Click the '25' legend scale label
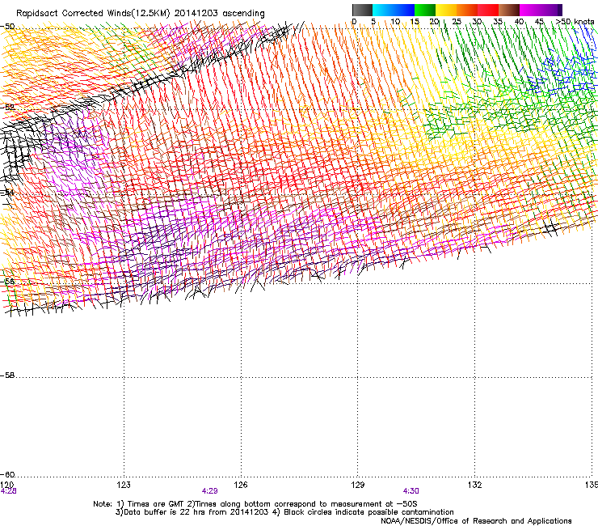This screenshot has width=598, height=526. tap(457, 21)
